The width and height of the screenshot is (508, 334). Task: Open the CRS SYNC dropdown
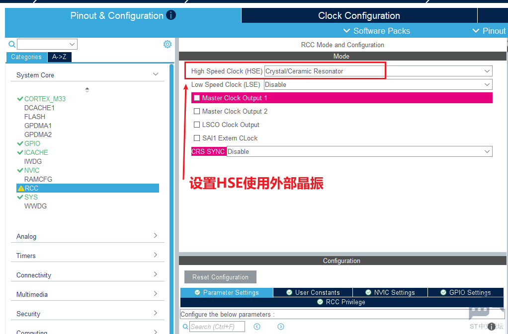[359, 151]
